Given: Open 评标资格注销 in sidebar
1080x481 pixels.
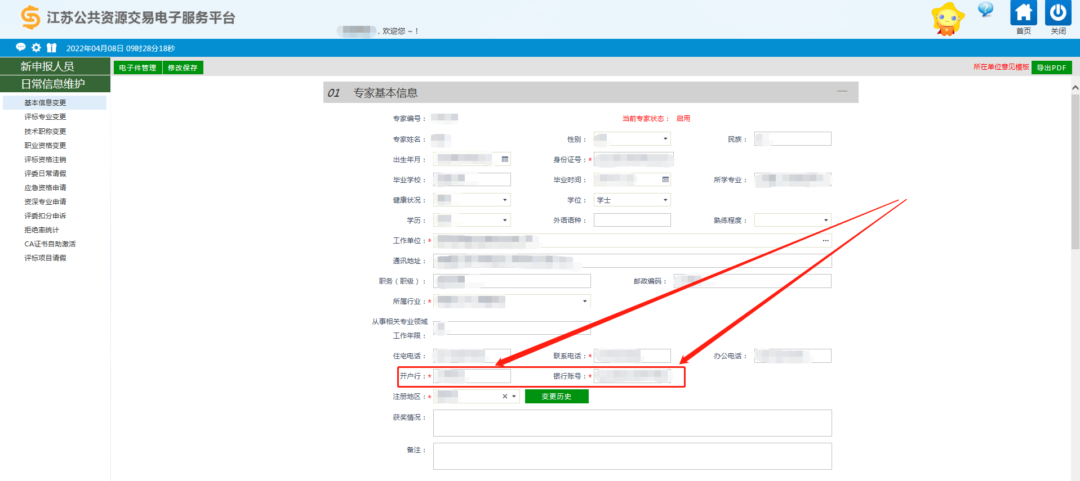Looking at the screenshot, I should pos(45,159).
